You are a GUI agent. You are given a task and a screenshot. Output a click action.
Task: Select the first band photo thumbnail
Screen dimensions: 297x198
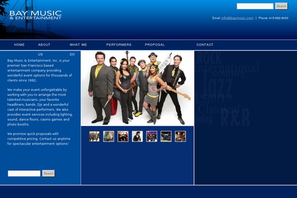[95, 136]
